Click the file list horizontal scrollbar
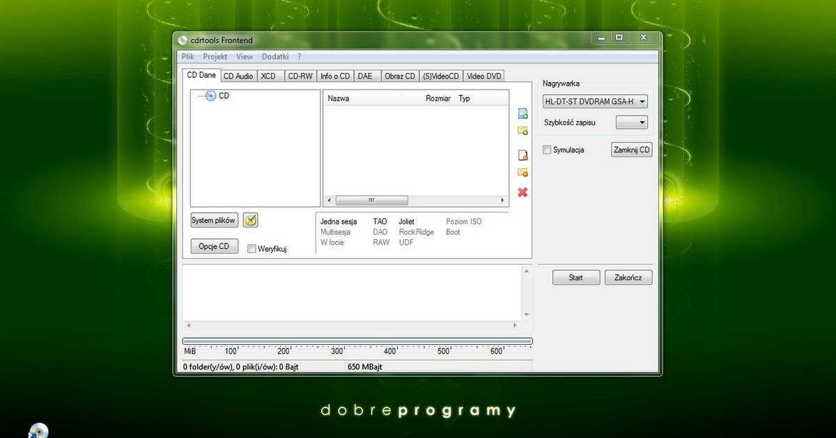 pos(371,200)
